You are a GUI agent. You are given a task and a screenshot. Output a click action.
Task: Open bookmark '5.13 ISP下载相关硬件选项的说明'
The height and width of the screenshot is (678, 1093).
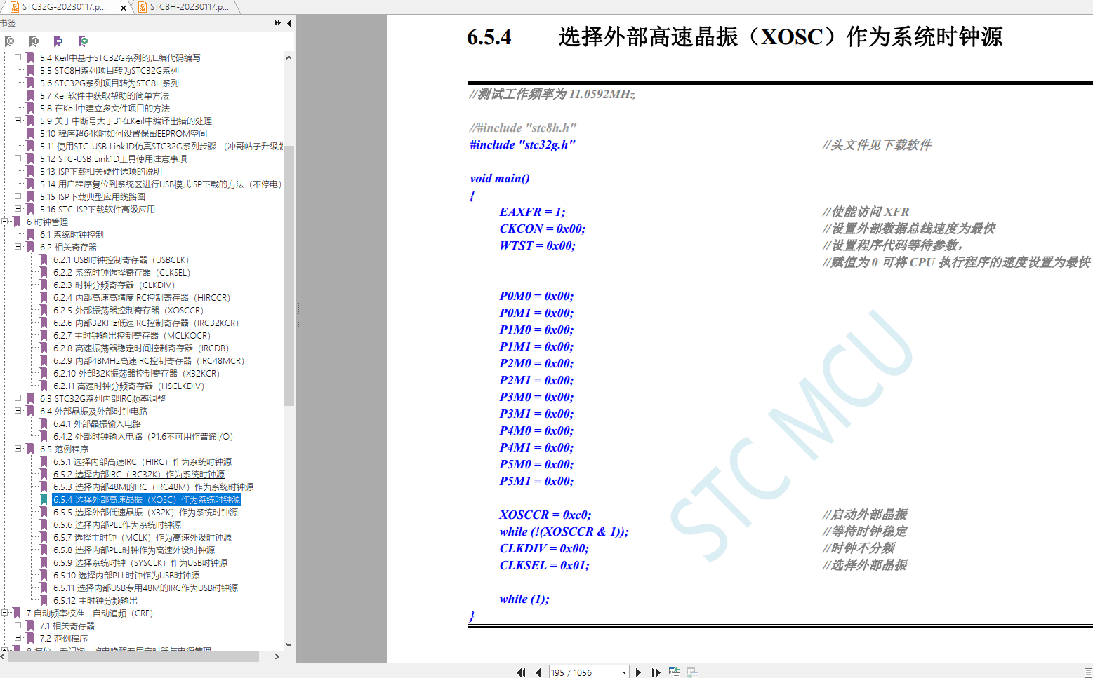tap(101, 172)
